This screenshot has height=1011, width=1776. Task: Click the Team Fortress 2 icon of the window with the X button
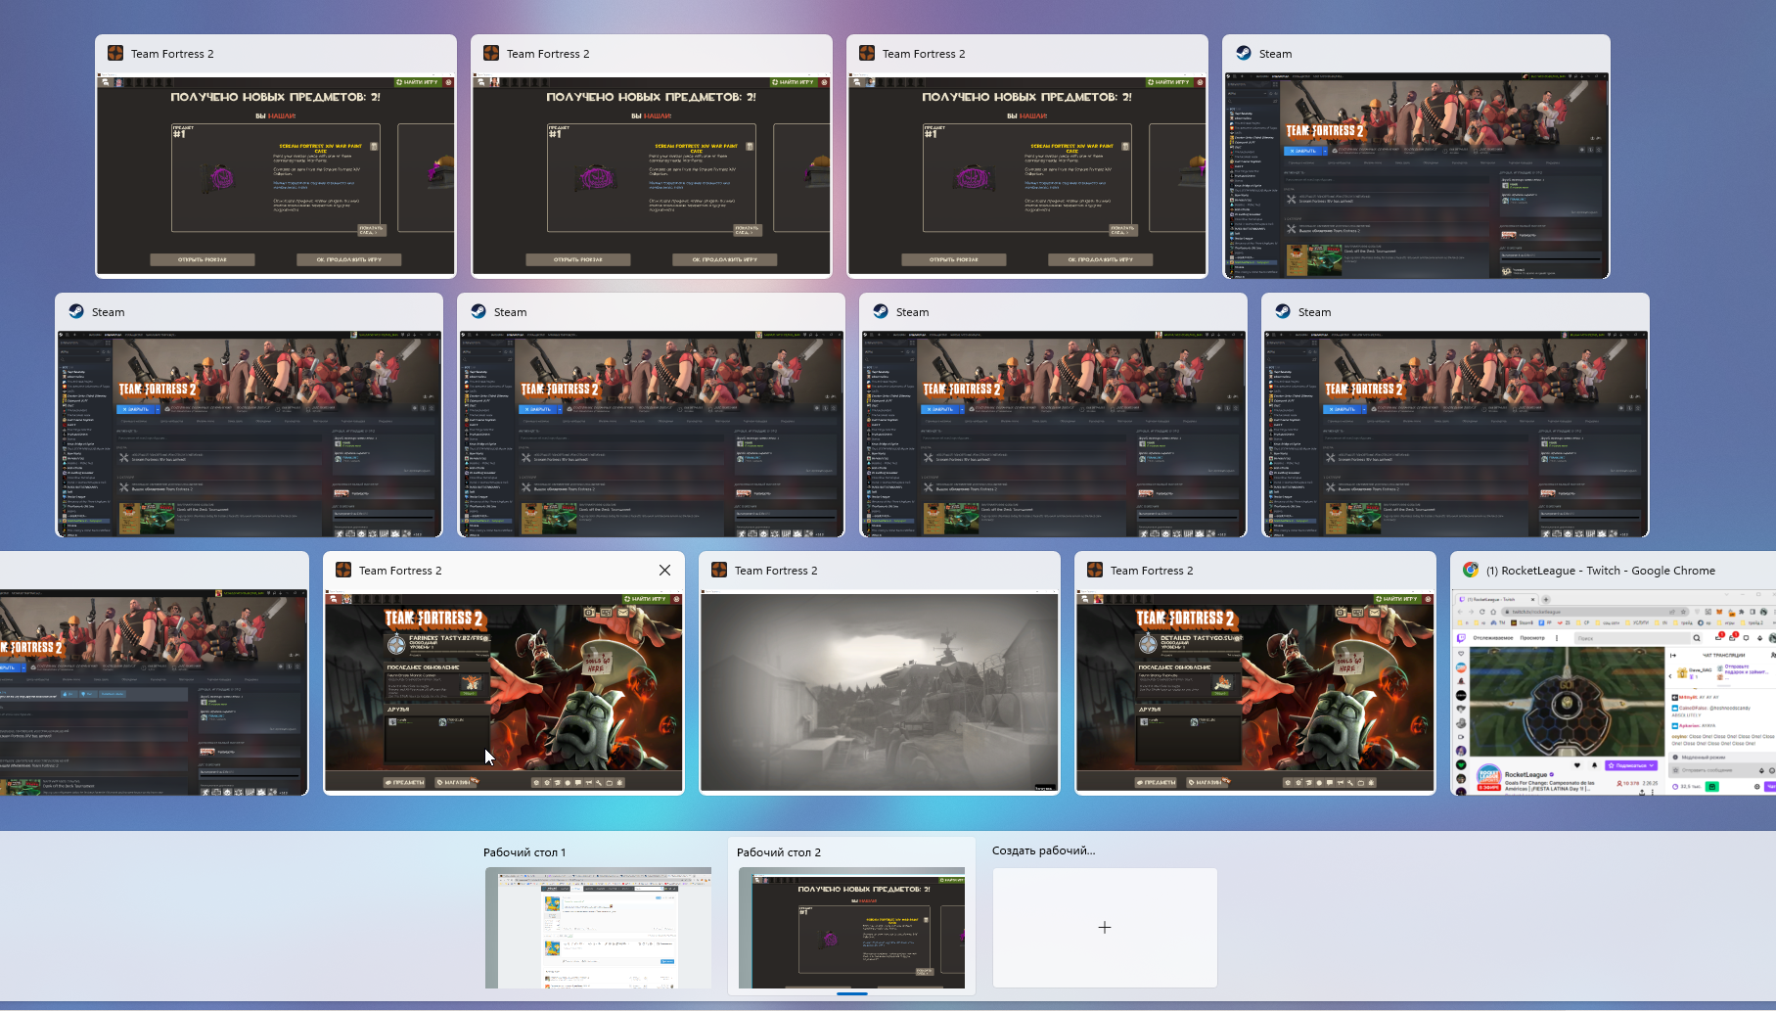point(343,571)
